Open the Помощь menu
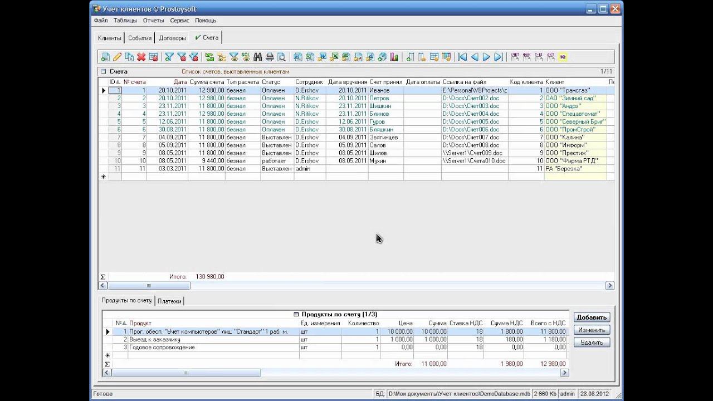713x401 pixels. pyautogui.click(x=206, y=21)
